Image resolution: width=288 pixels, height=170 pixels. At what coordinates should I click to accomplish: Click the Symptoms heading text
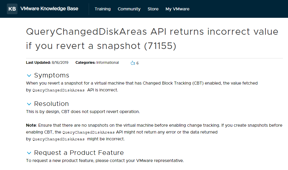[52, 75]
